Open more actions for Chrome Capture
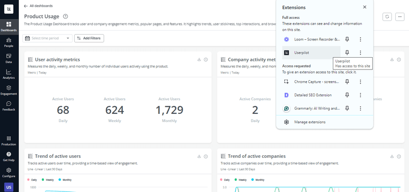The image size is (409, 192). [x=360, y=82]
